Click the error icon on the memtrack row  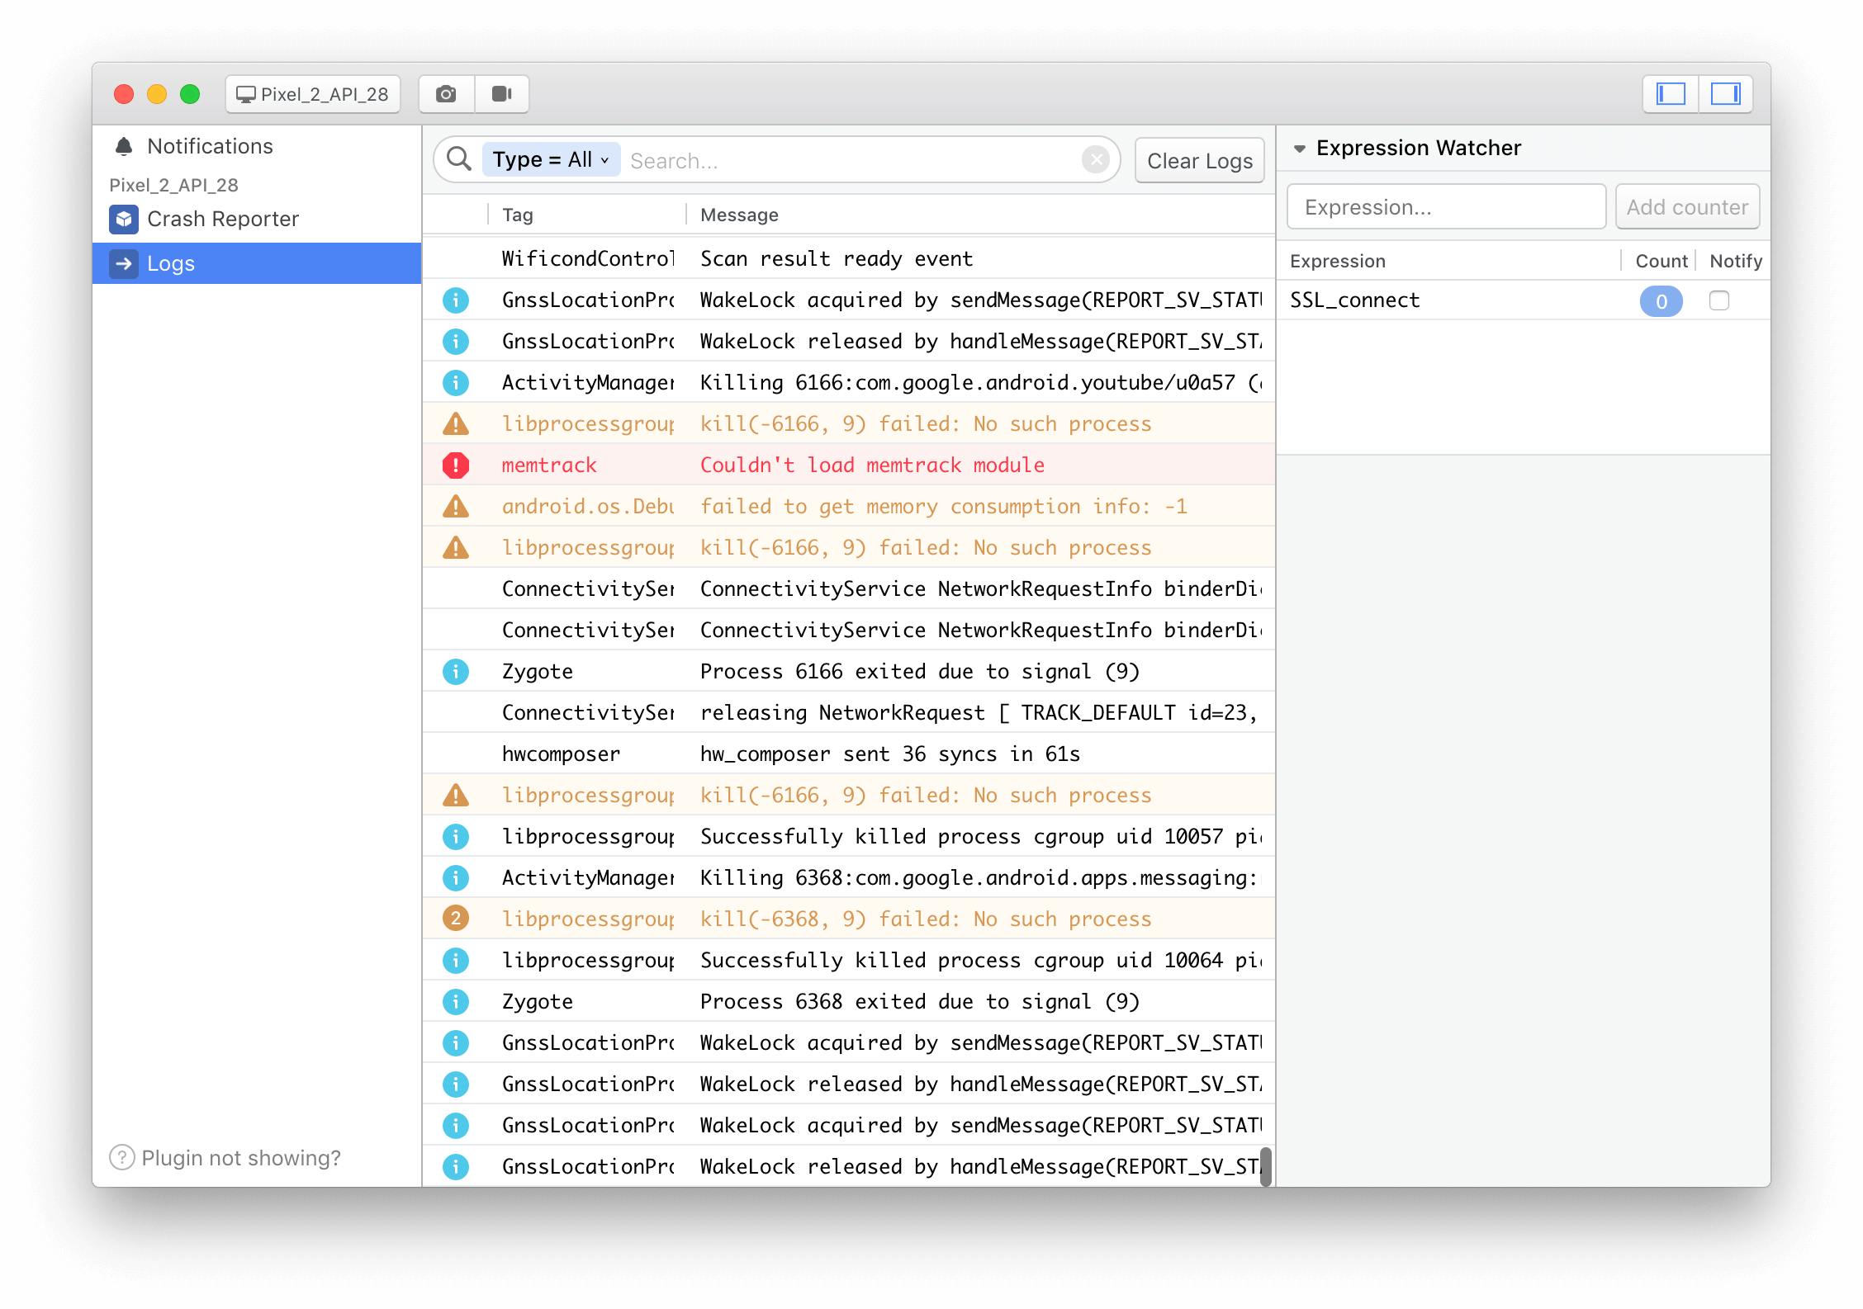pyautogui.click(x=455, y=465)
